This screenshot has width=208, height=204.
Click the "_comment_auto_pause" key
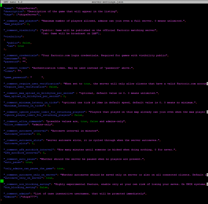click(20, 159)
